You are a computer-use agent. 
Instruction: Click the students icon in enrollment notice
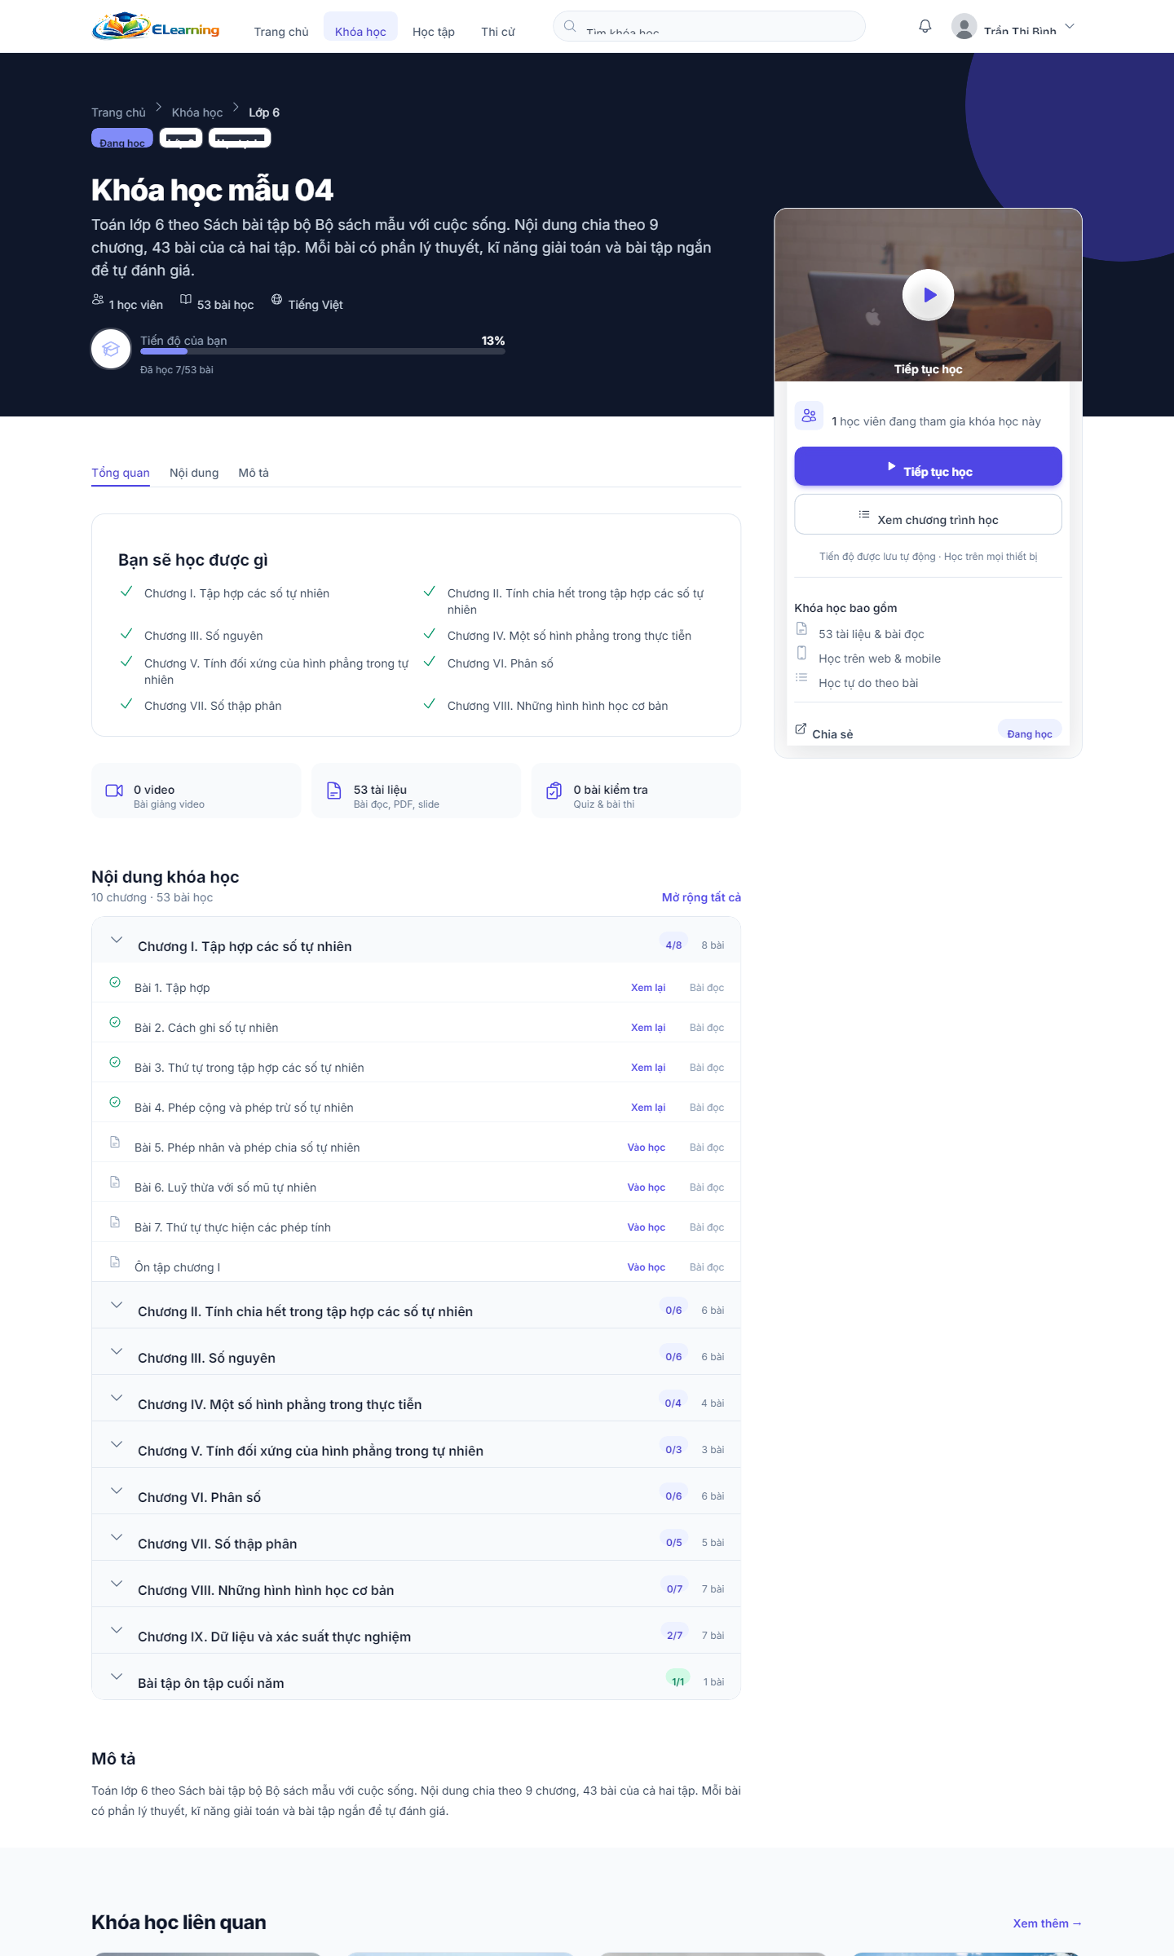tap(809, 416)
